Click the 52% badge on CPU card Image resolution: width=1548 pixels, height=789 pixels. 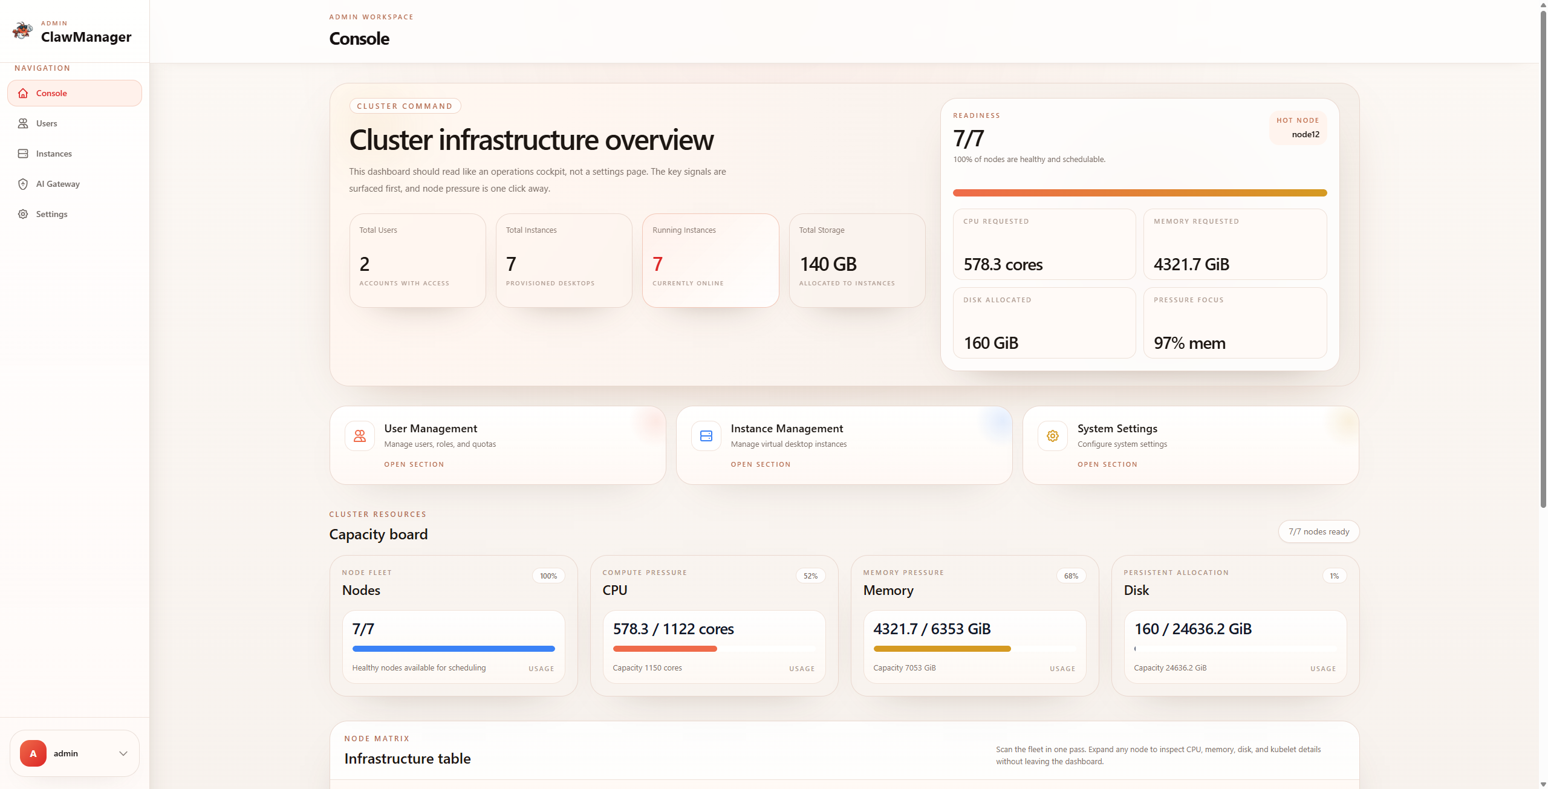click(x=810, y=576)
